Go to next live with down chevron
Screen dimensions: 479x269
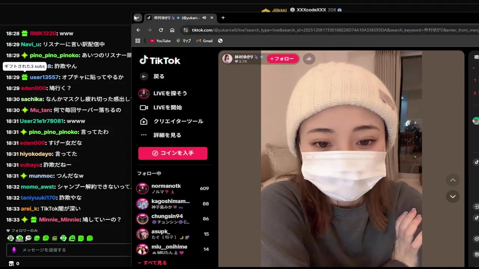coord(452,197)
